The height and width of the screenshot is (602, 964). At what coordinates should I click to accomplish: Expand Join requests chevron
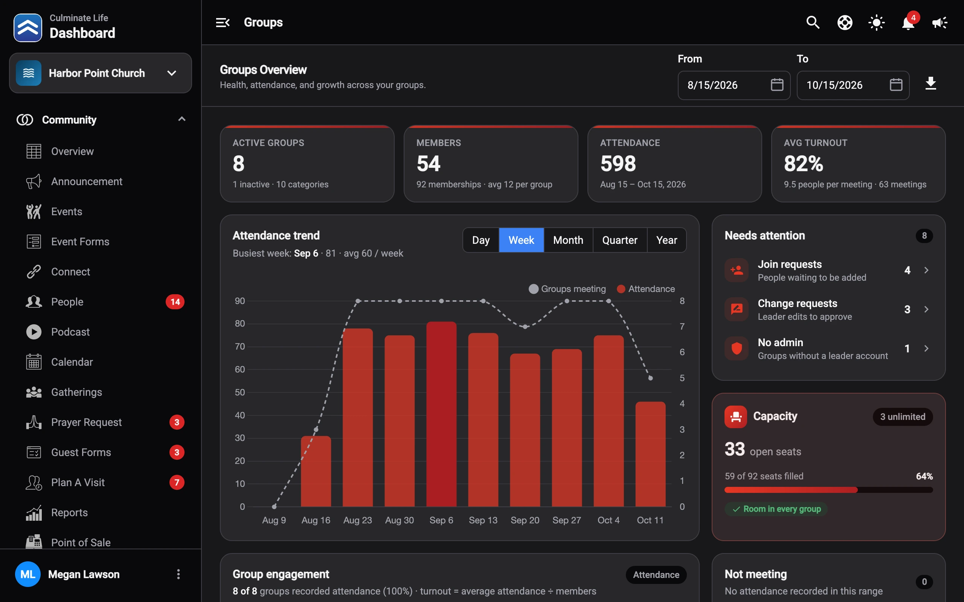pyautogui.click(x=926, y=271)
